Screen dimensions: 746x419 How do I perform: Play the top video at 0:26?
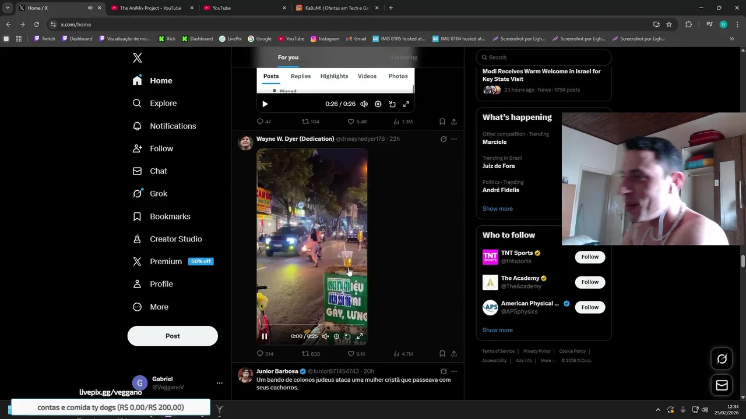[265, 104]
